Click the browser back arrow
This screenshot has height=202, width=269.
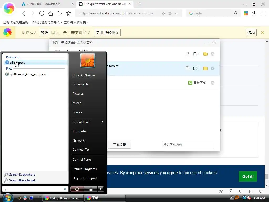(24, 13)
